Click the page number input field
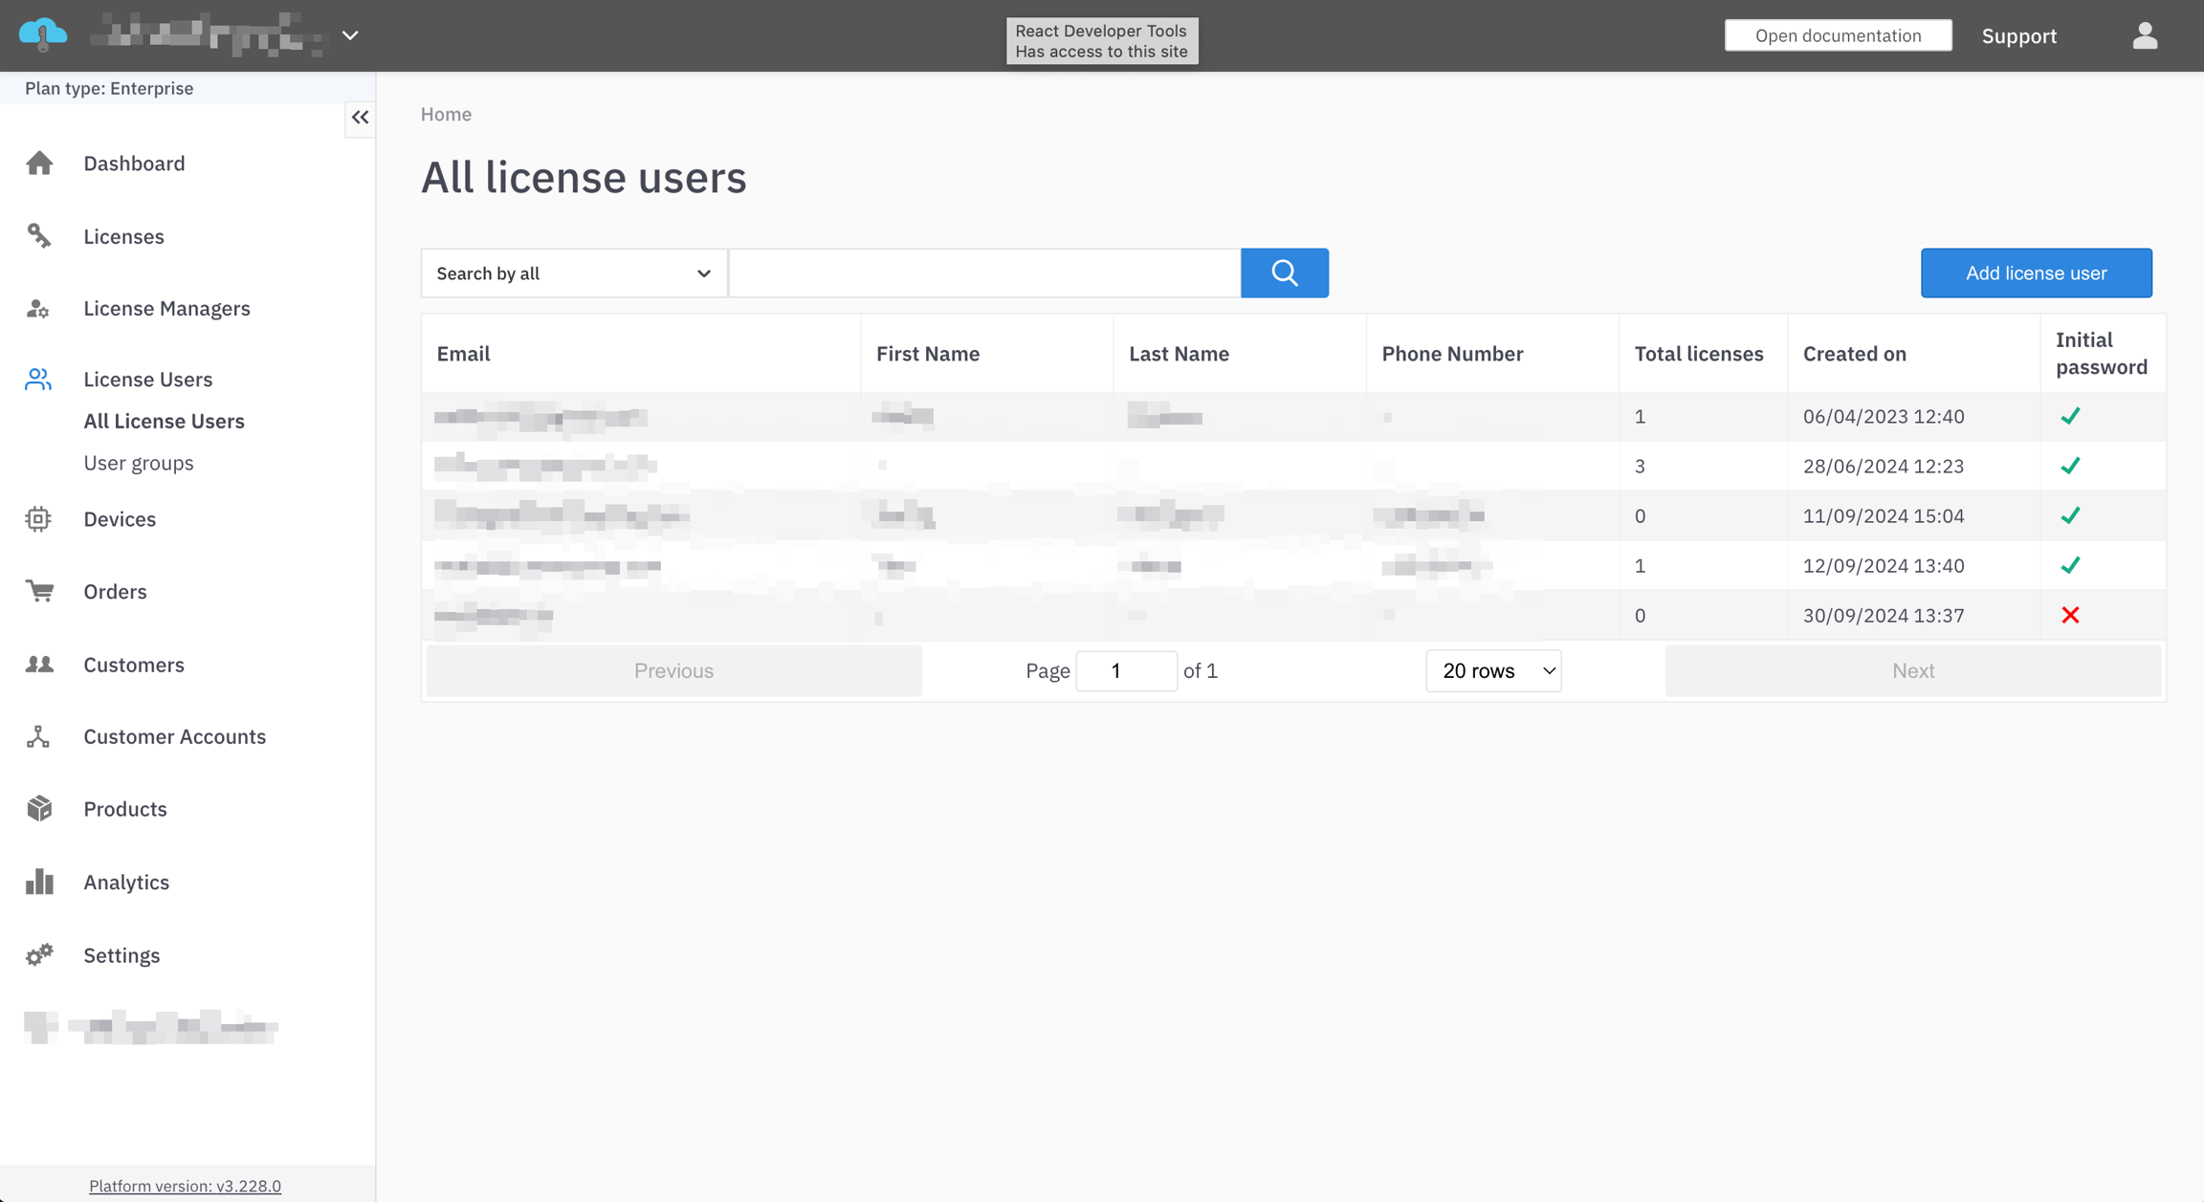The width and height of the screenshot is (2204, 1202). 1126,671
